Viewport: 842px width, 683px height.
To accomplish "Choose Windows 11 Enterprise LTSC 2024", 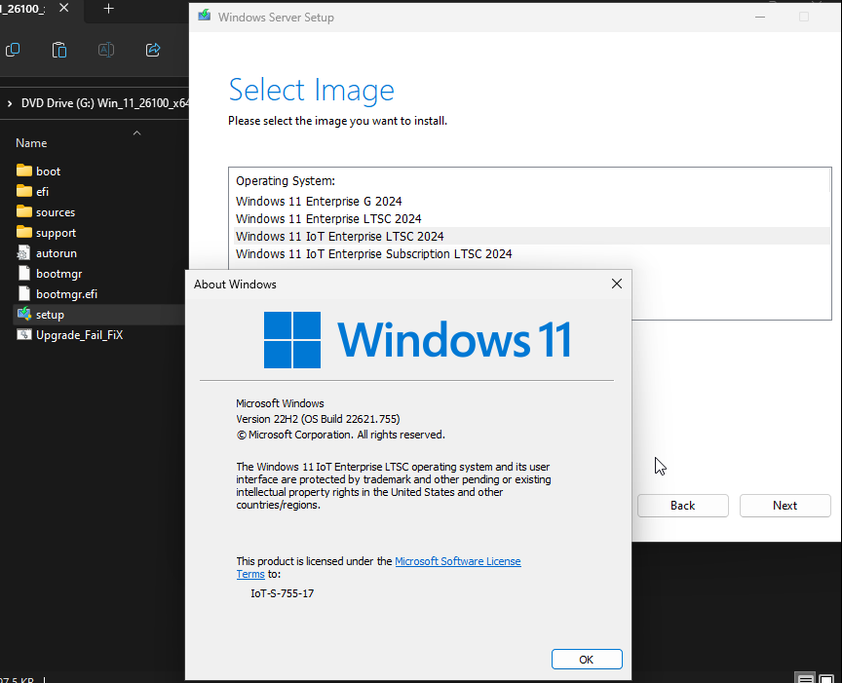I will point(532,218).
